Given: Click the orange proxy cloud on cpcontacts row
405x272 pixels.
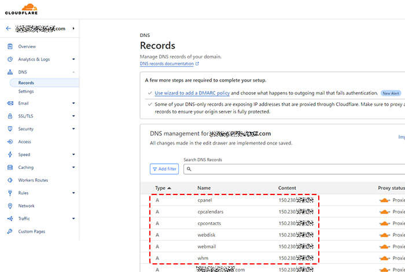Looking at the screenshot, I should pyautogui.click(x=385, y=223).
